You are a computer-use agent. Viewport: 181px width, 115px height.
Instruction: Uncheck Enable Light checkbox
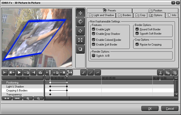click(94, 29)
